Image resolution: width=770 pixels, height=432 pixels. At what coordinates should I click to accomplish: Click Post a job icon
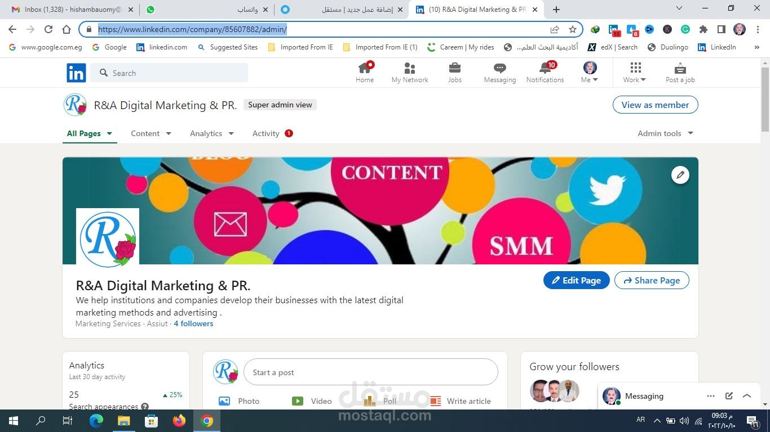(x=680, y=68)
